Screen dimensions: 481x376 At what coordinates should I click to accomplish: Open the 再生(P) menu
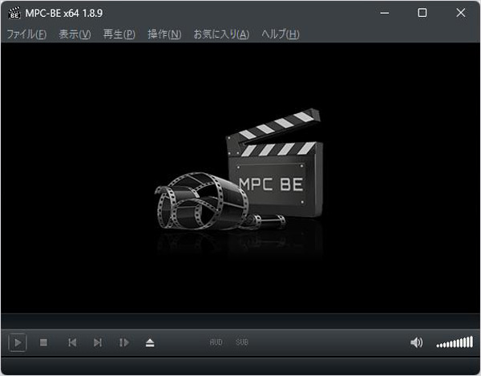coord(119,34)
